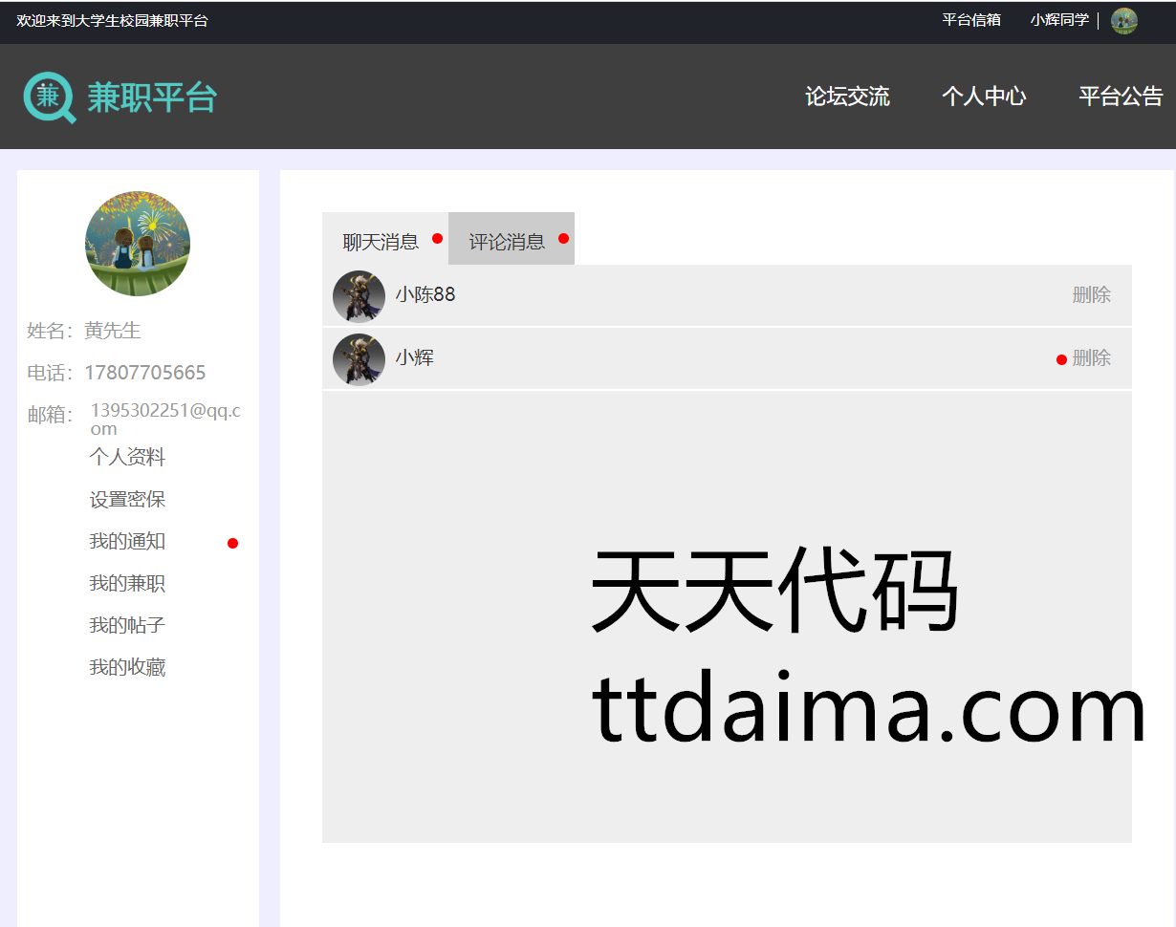1176x927 pixels.
Task: Click the large profile picture in sidebar
Action: coord(138,243)
